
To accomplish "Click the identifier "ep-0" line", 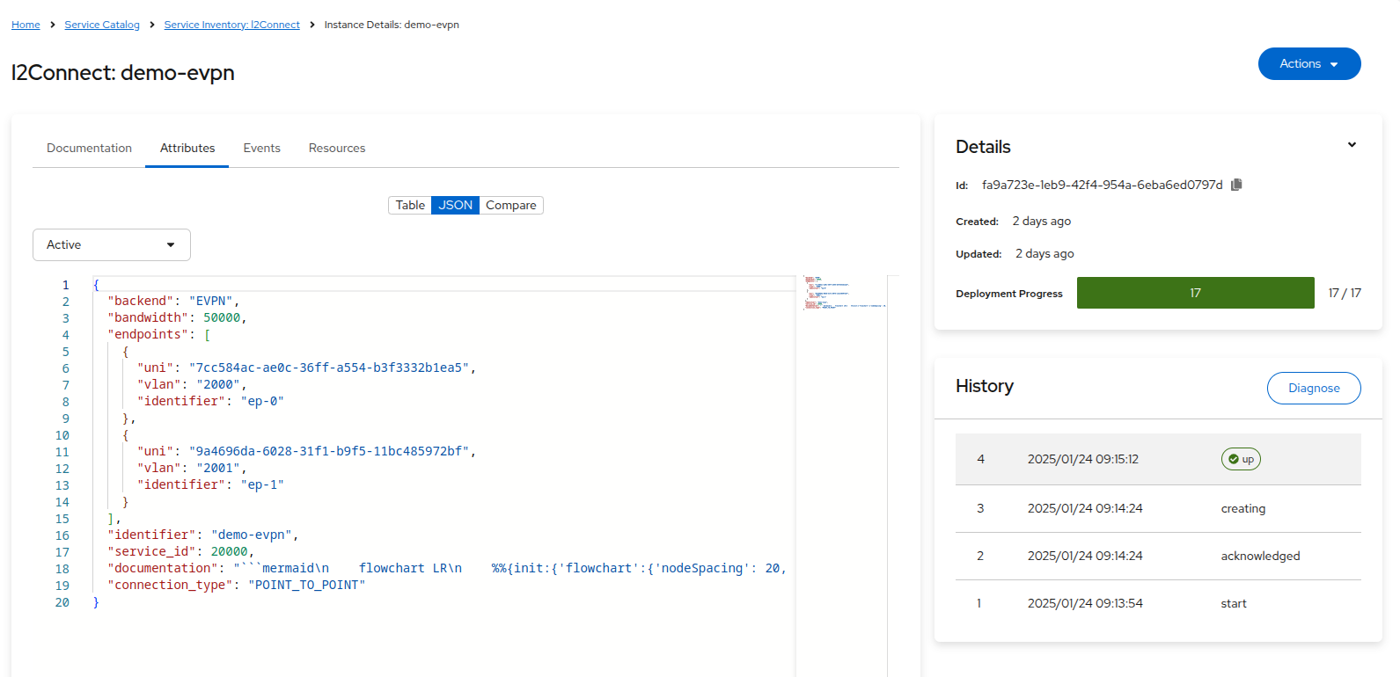I will (210, 401).
